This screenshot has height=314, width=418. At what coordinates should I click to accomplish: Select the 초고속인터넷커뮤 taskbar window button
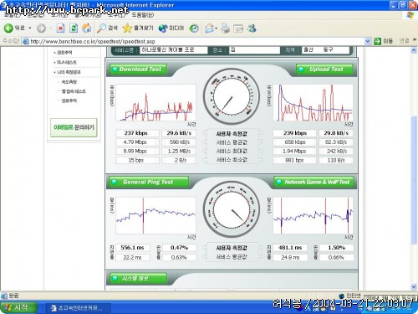point(78,308)
